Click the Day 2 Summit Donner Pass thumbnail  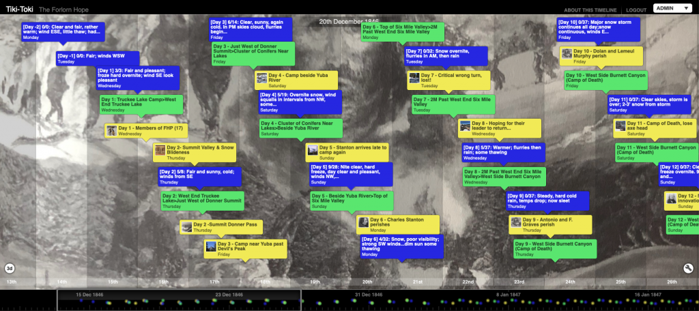187,225
